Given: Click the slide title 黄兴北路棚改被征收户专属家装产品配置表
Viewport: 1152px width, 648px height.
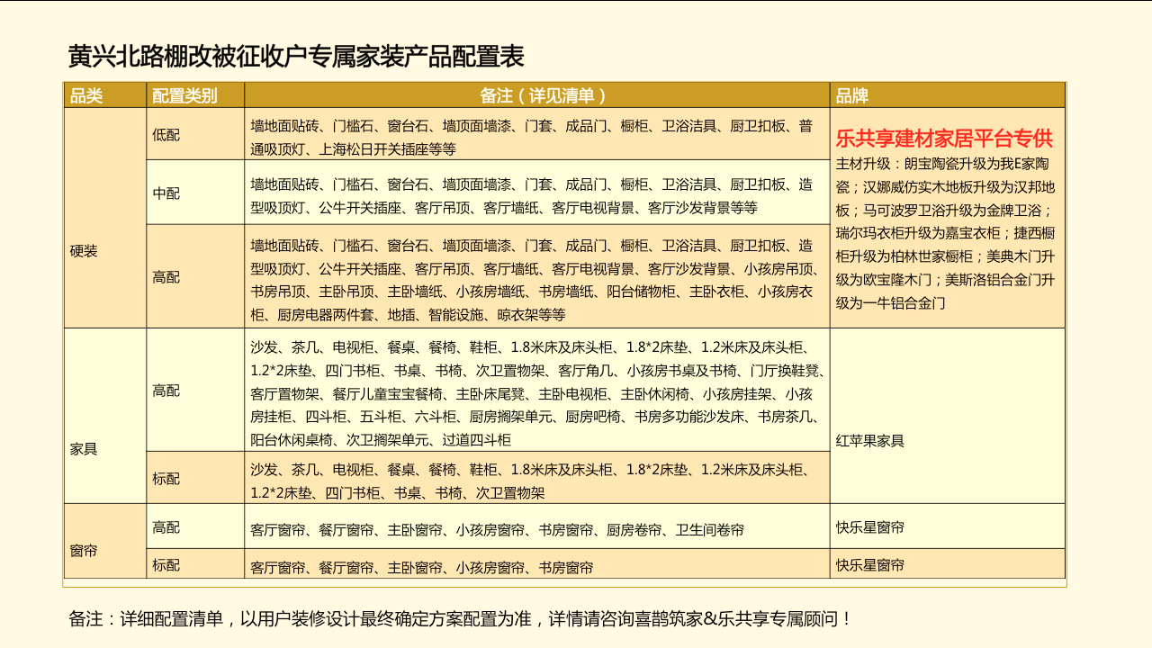Looking at the screenshot, I should click(296, 57).
